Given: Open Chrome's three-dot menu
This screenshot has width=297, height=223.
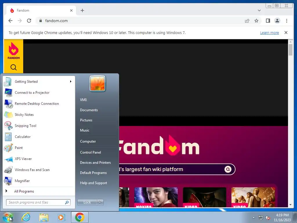Looking at the screenshot, I should [287, 21].
